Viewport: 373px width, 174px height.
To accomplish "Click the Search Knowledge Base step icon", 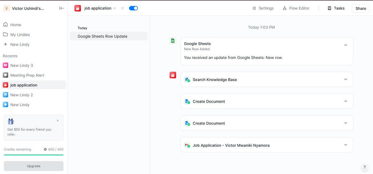I will coord(187,80).
